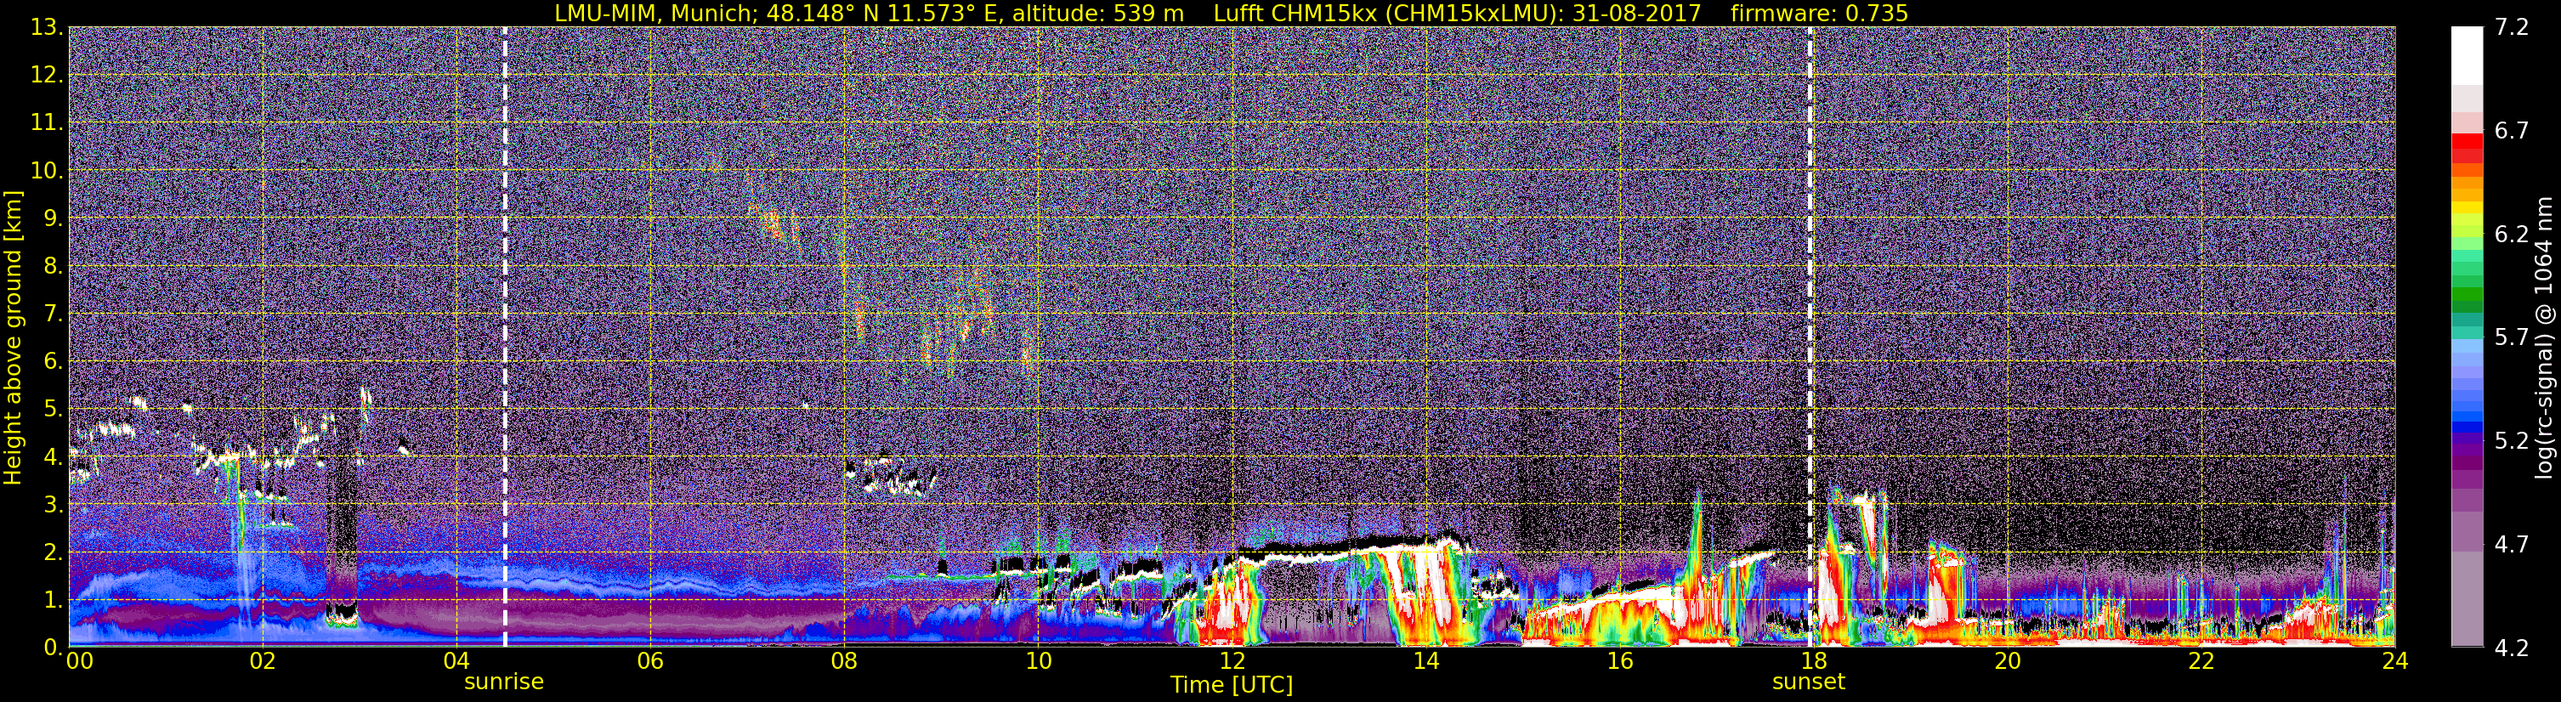The height and width of the screenshot is (702, 2561).
Task: Click the sunrise label below the time axis
Action: click(x=504, y=682)
